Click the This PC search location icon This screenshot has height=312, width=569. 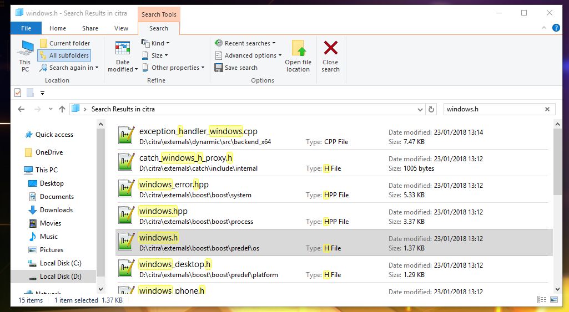pos(25,56)
